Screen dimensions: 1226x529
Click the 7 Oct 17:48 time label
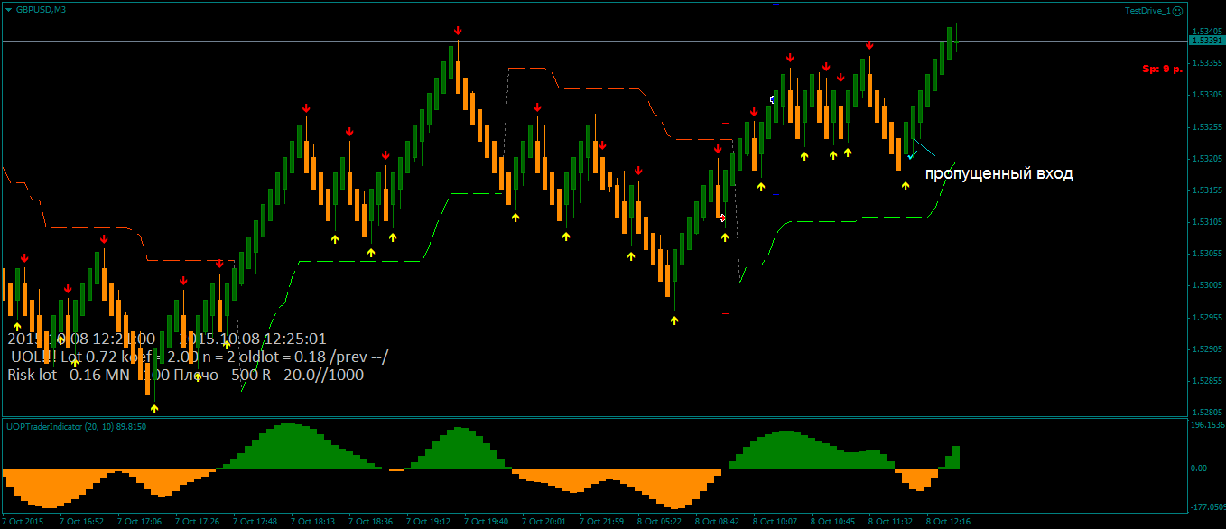click(255, 521)
